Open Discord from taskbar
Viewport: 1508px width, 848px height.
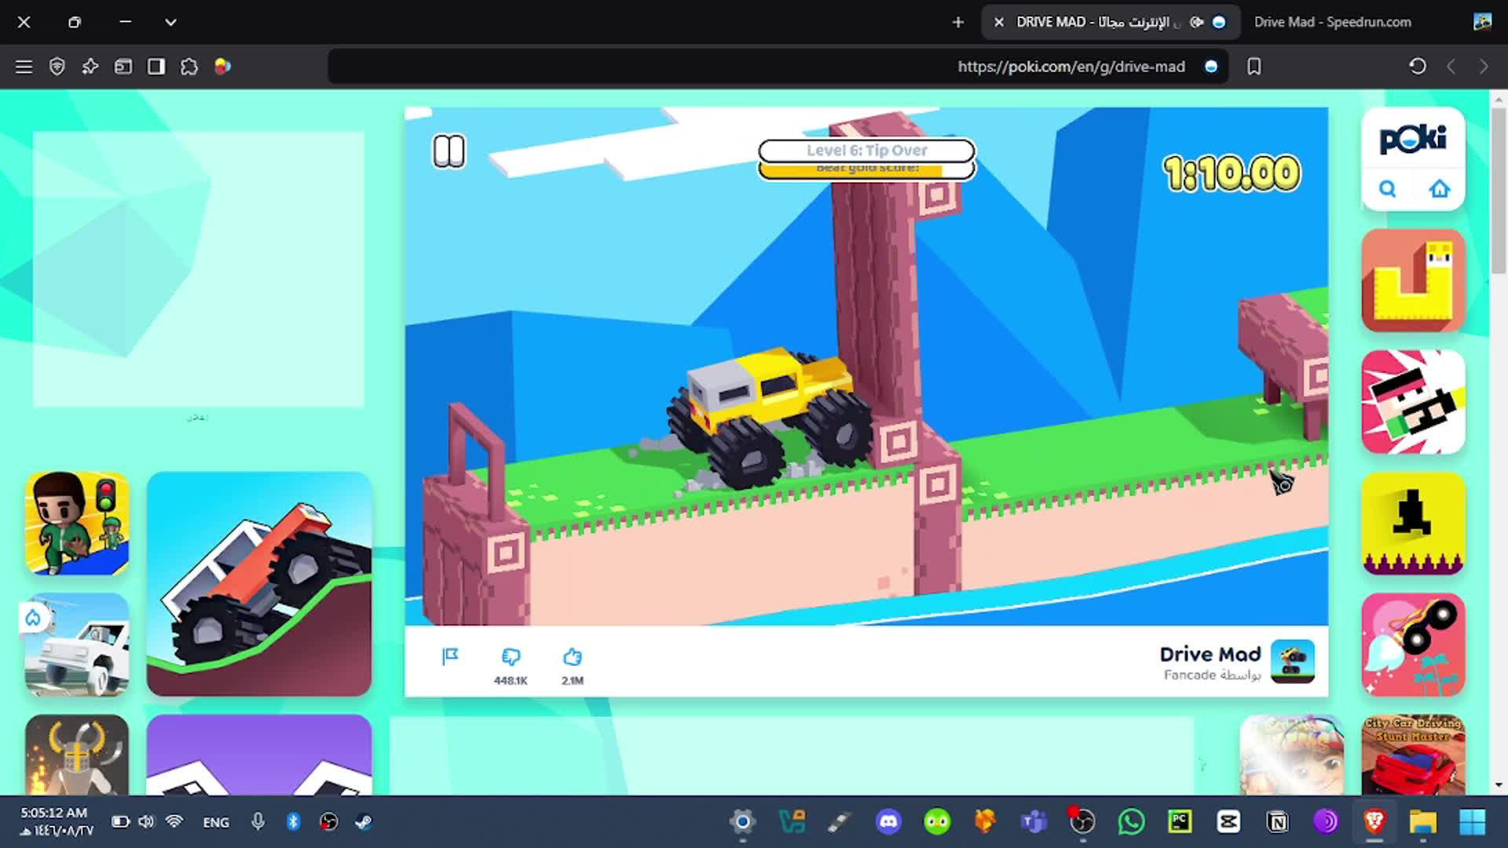888,822
